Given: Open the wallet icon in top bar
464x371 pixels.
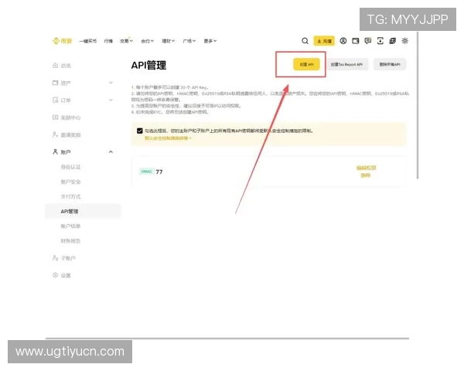Looking at the screenshot, I should coord(356,41).
